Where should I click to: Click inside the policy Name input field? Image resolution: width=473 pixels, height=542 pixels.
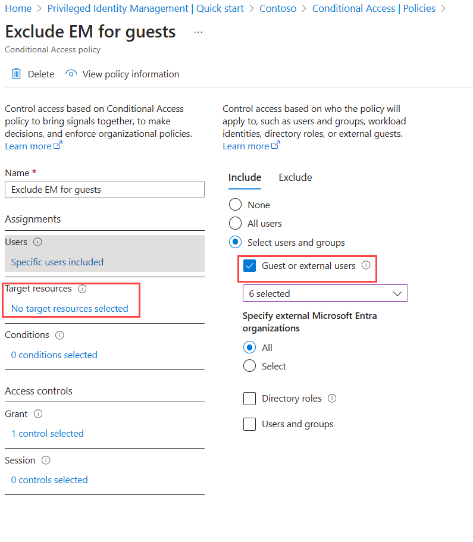point(105,189)
